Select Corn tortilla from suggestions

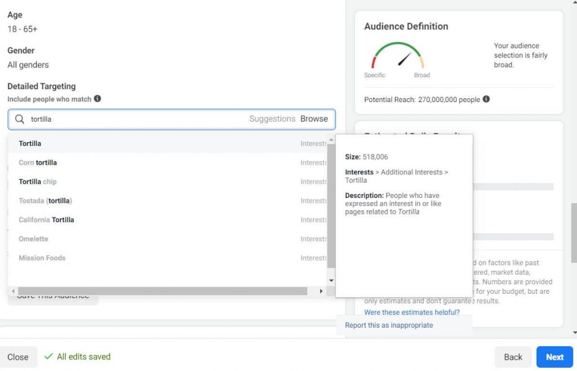pos(38,162)
